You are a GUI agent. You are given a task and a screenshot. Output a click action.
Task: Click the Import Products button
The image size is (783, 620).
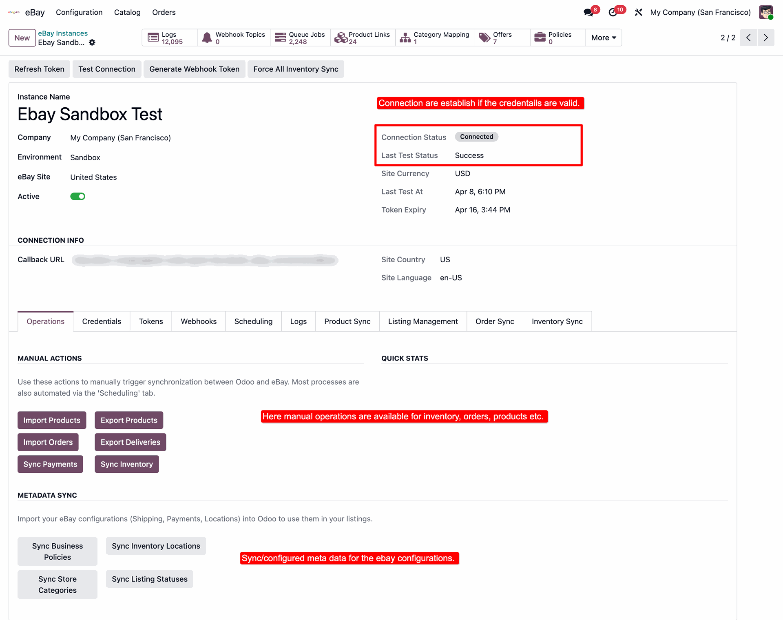(52, 420)
